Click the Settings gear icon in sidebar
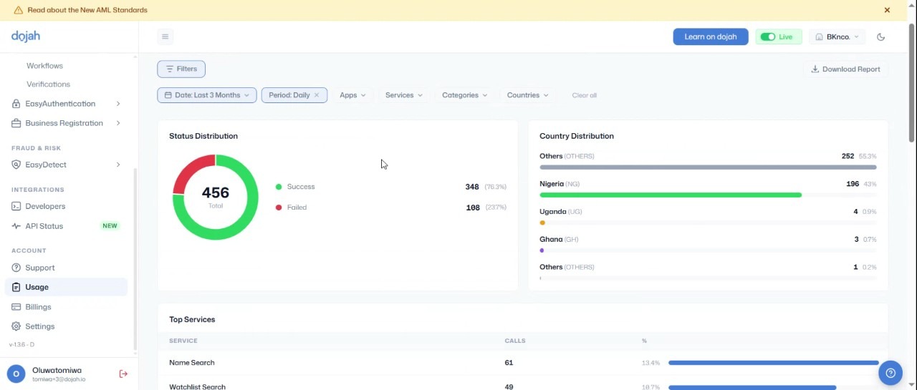Viewport: 917px width, 390px height. click(x=16, y=326)
